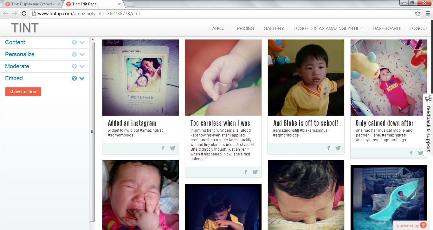Expand the Moderate section chevron

click(82, 66)
